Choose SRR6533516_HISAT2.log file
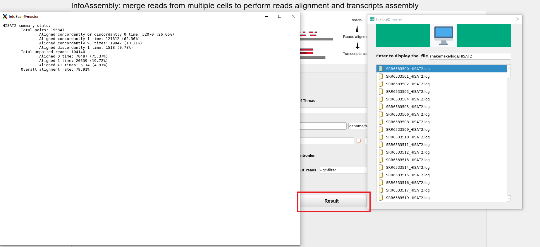The image size is (540, 247). tap(441, 182)
